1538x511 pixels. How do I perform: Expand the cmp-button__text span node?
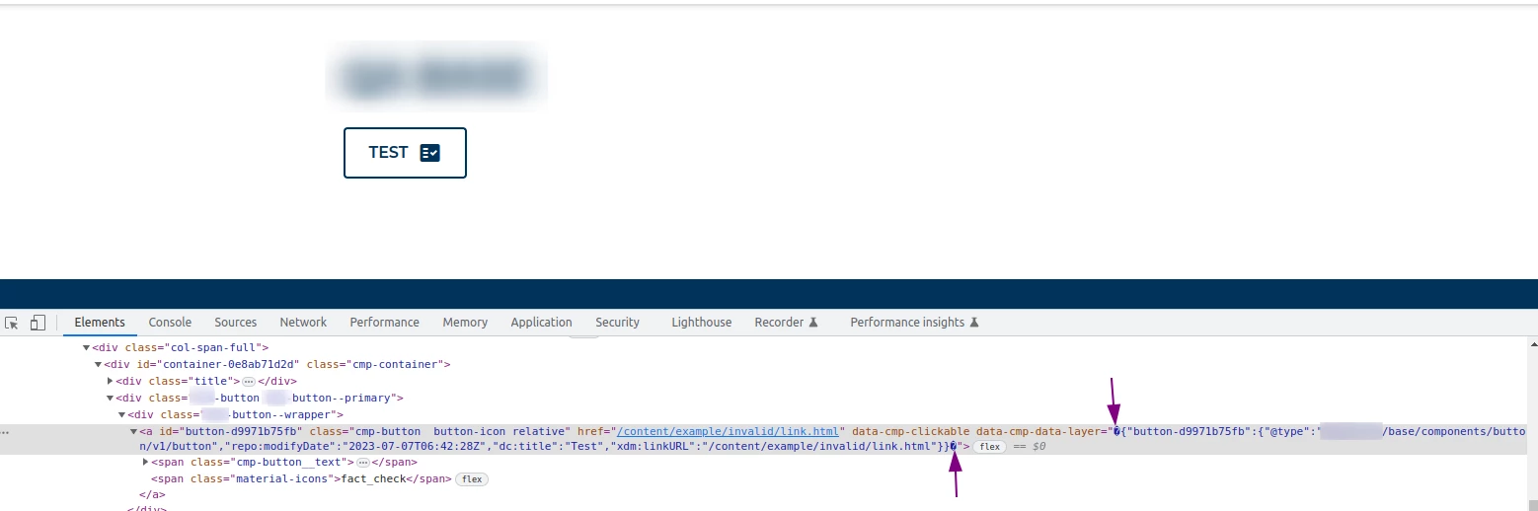click(146, 463)
